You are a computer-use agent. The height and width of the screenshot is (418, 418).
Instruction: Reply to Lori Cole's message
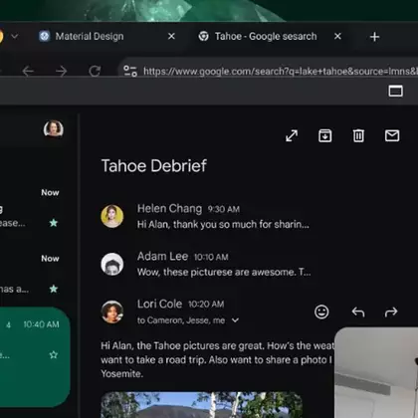tap(358, 312)
